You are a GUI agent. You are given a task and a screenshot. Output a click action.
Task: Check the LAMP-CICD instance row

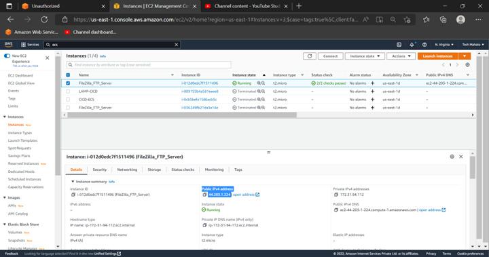coord(68,92)
